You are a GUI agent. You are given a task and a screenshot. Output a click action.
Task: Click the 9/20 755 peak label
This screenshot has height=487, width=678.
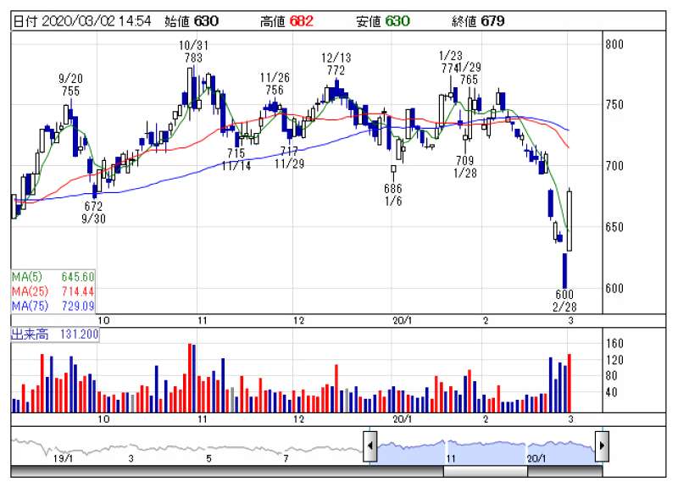tap(70, 85)
